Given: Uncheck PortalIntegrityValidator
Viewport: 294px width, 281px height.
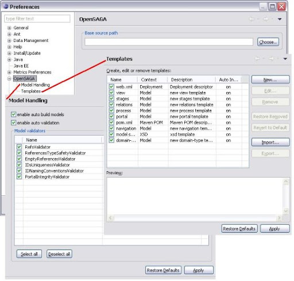Looking at the screenshot, I should 19,176.
